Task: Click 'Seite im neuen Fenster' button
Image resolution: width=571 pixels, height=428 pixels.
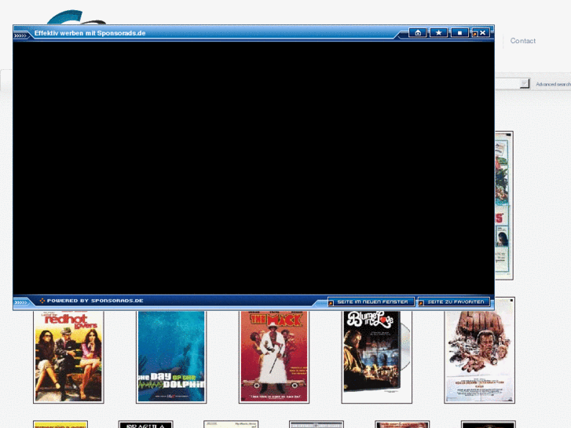Action: (371, 302)
